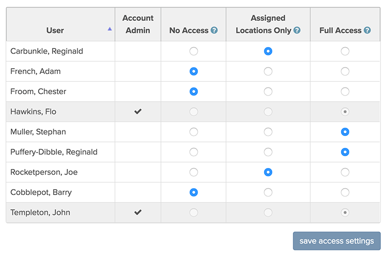This screenshot has width=388, height=258.
Task: Give Cobblepot, Barry Assigned Locations Only
Action: [x=268, y=192]
